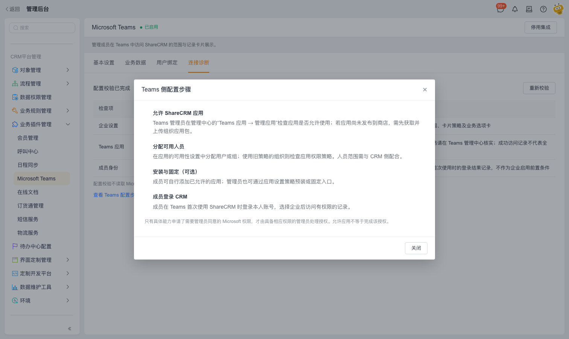
Task: Click the 停用集成 button
Action: coord(541,27)
